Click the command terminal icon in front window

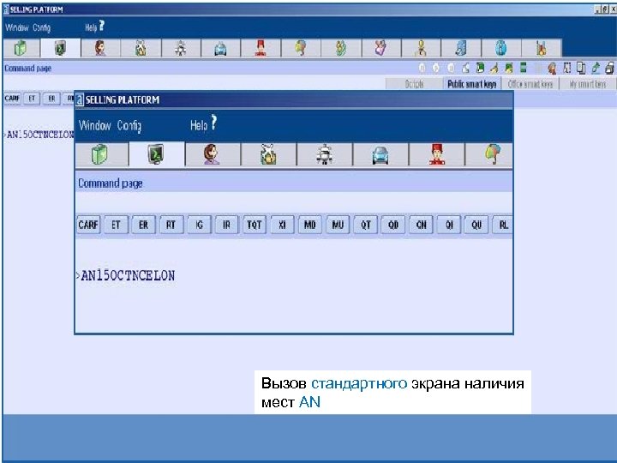pos(156,154)
